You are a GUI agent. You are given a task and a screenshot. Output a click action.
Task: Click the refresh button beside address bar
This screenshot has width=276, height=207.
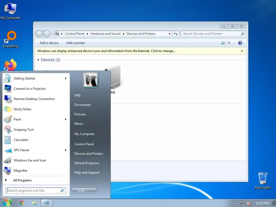coord(176,34)
